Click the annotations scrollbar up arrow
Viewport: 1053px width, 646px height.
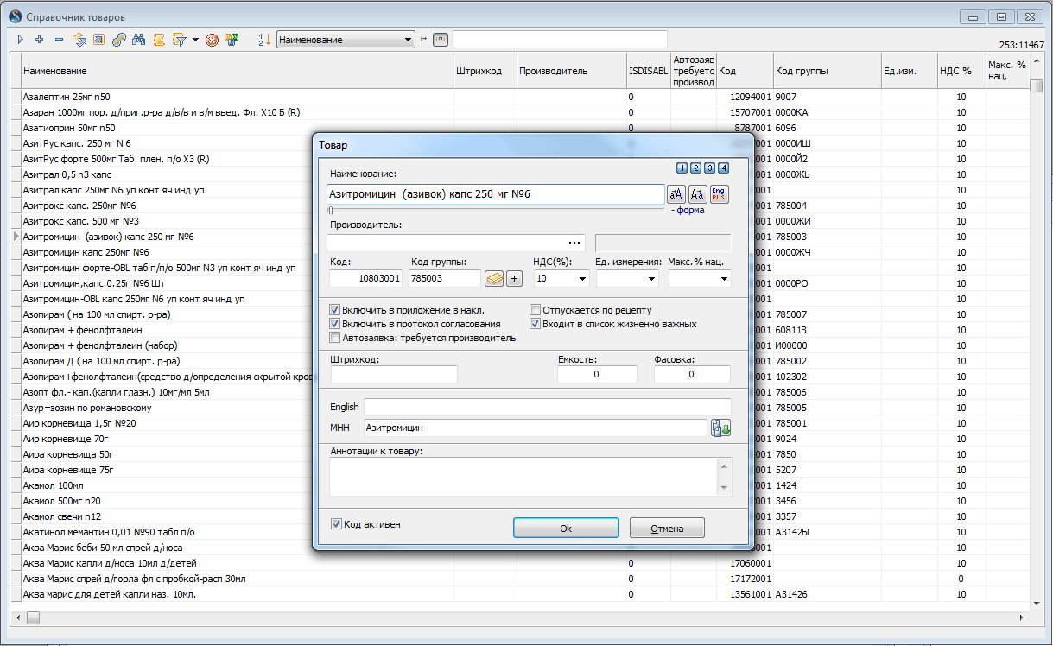(x=724, y=465)
